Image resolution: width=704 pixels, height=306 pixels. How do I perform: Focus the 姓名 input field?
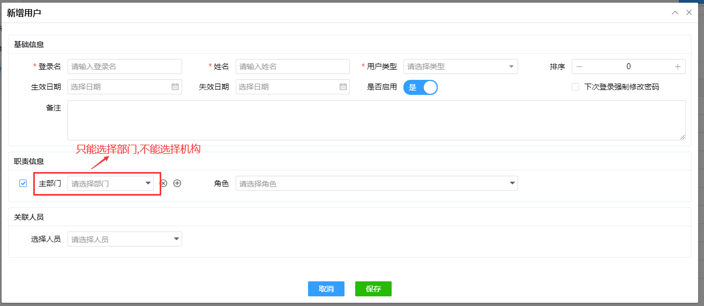[293, 66]
